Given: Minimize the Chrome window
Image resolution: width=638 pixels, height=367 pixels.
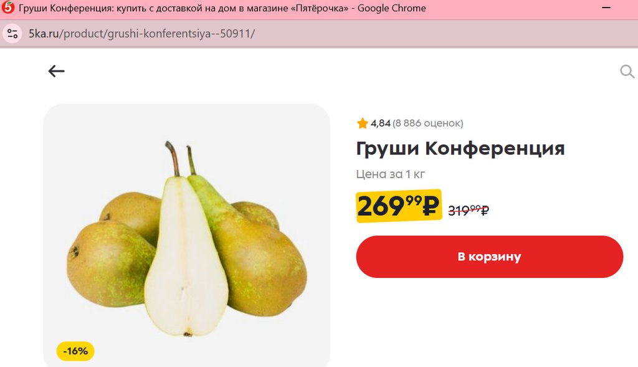Looking at the screenshot, I should (606, 7).
